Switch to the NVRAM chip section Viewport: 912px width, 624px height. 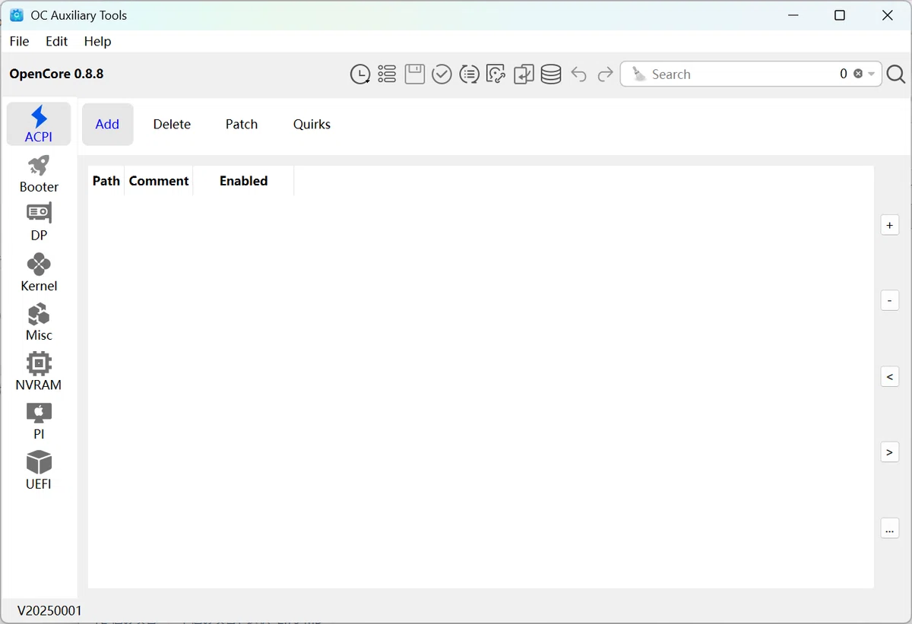pyautogui.click(x=39, y=372)
